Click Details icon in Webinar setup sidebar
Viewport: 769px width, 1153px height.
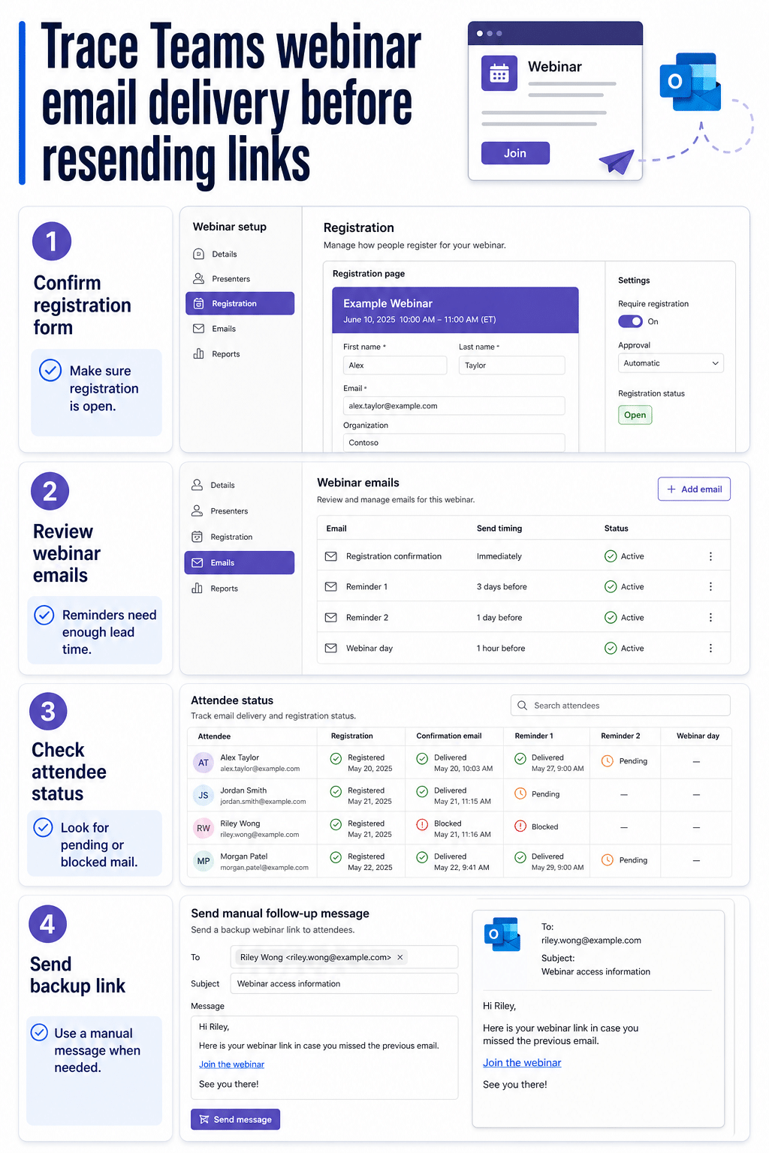[x=198, y=254]
